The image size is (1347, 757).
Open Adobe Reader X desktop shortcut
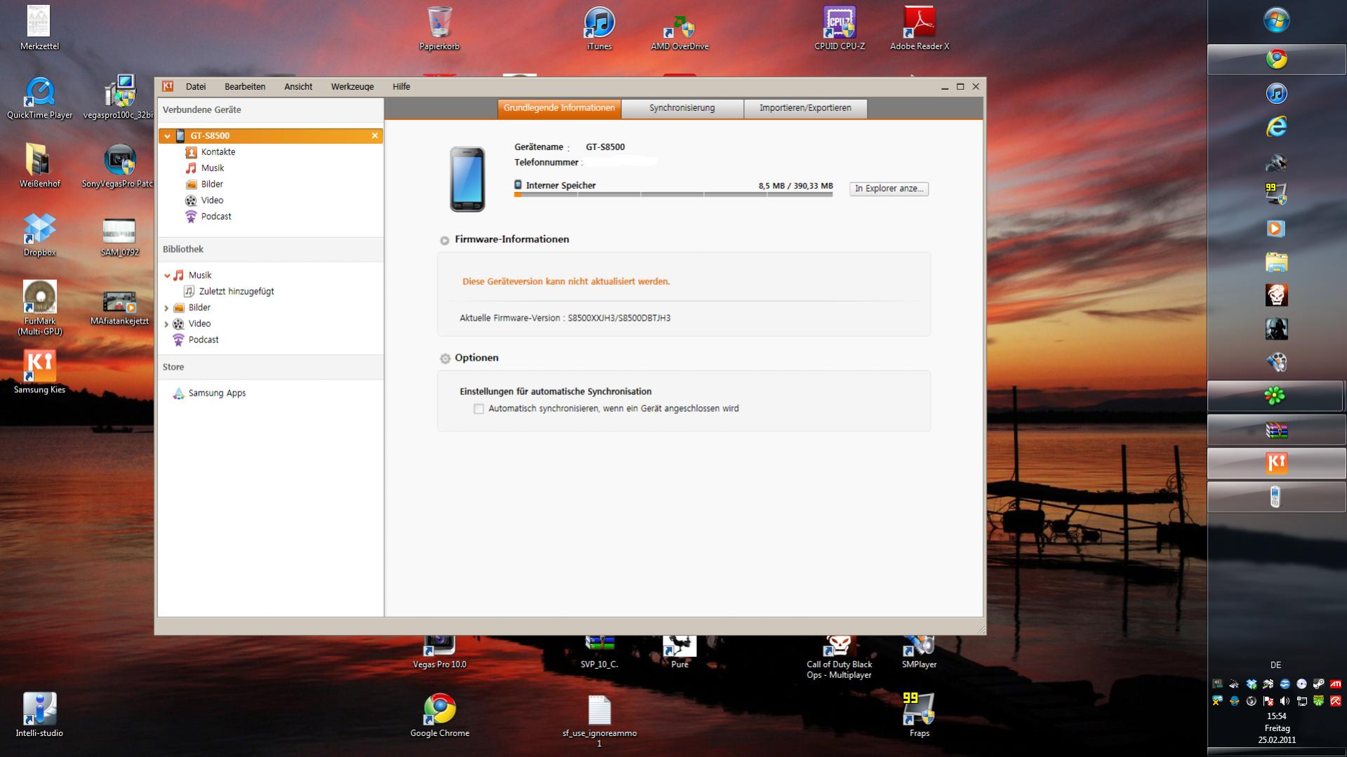pos(920,29)
